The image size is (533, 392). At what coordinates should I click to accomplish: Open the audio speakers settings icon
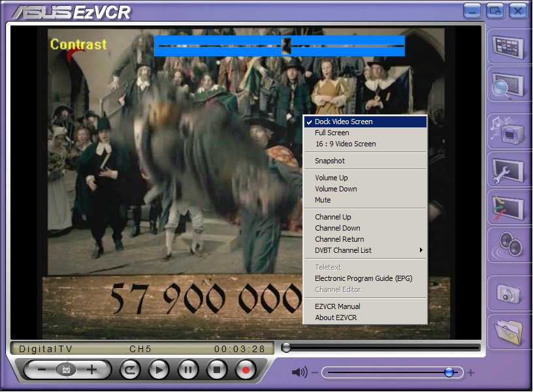click(508, 246)
